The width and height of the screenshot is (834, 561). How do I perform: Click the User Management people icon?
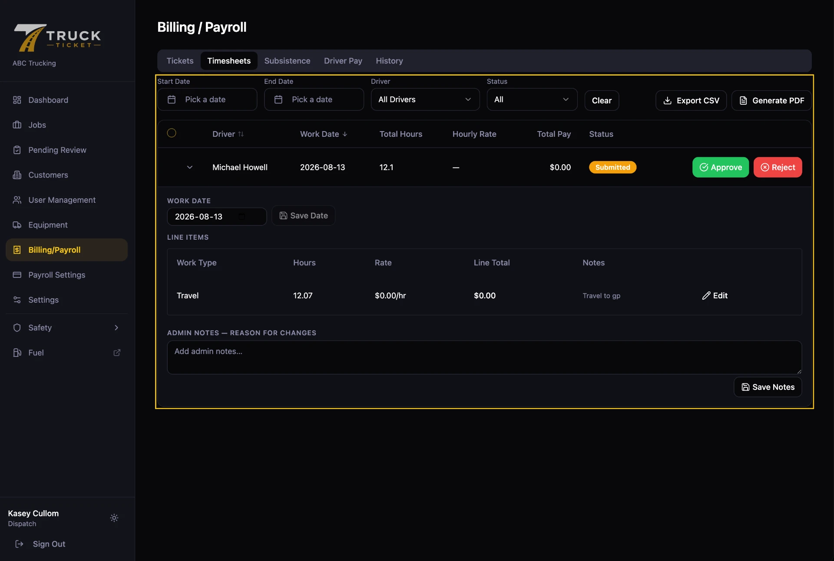click(17, 200)
